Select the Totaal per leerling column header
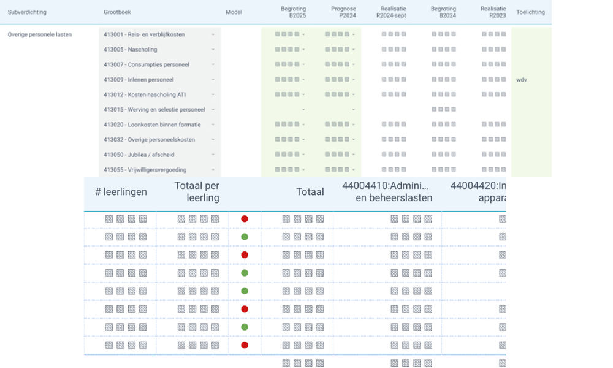Screen dimensions: 613x368 pyautogui.click(x=198, y=191)
